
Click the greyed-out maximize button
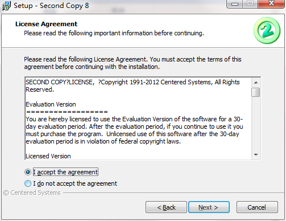[250, 3]
